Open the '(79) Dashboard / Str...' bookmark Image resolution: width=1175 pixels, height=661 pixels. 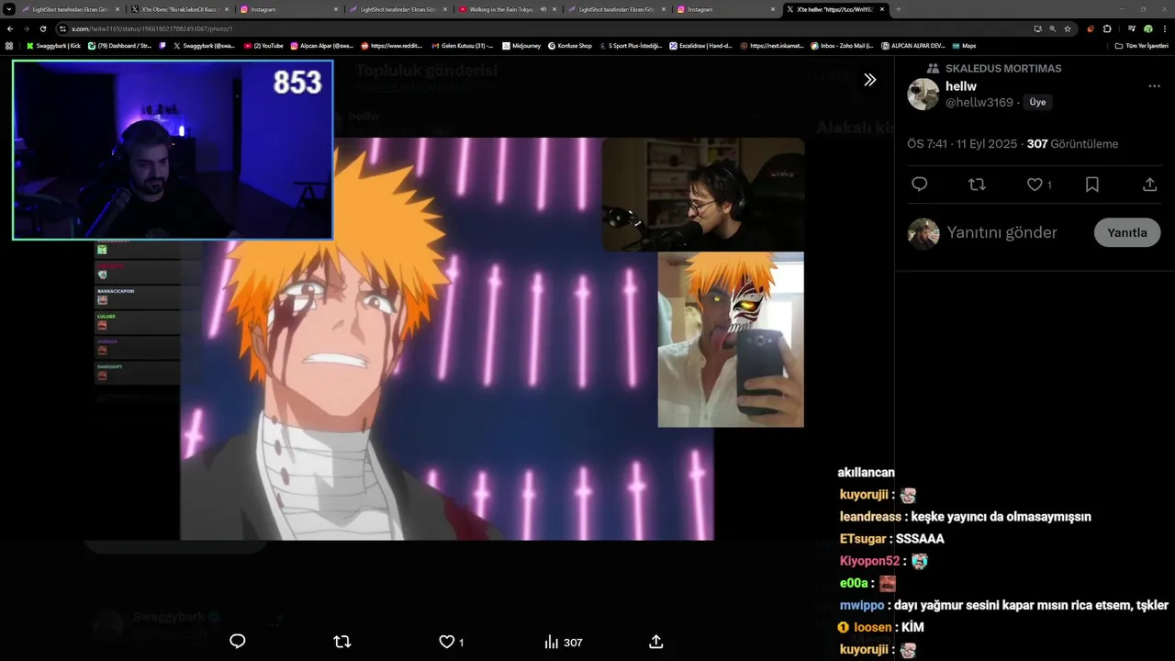[x=119, y=45]
